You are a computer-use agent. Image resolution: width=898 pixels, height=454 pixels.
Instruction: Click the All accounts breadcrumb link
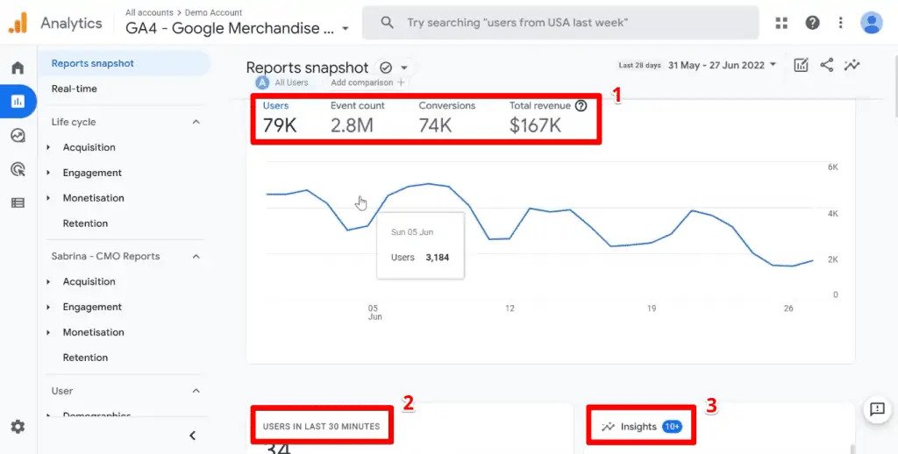pos(149,12)
